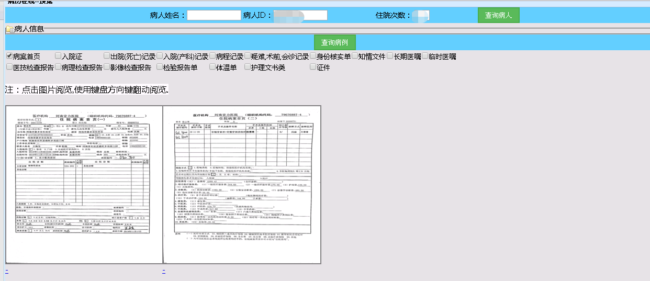650x281 pixels.
Task: Open the 病人信息 folder icon
Action: click(x=9, y=29)
